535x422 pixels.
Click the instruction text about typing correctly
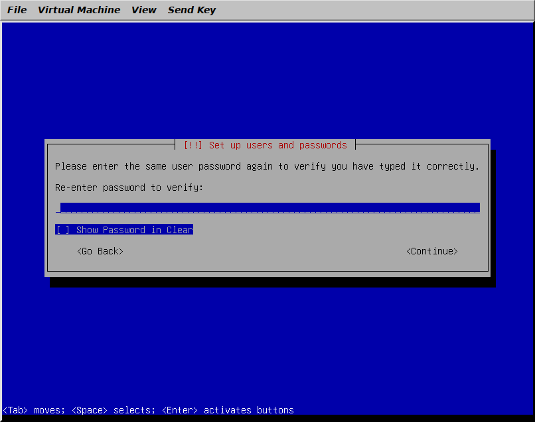[267, 166]
